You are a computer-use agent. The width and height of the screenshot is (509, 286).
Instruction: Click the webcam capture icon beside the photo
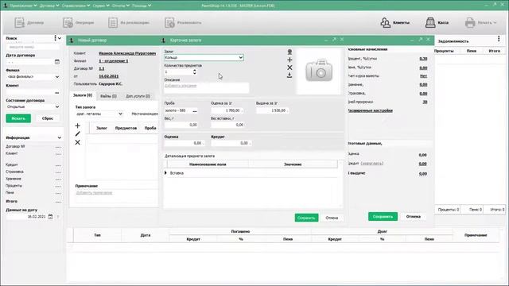289,52
